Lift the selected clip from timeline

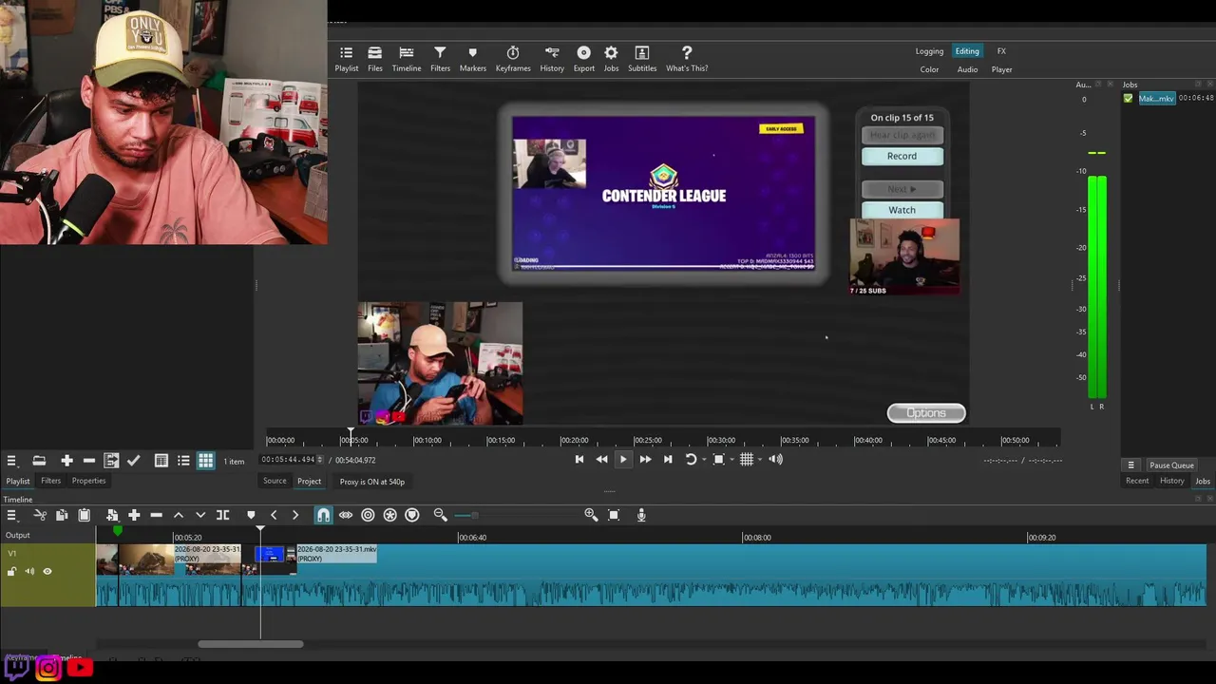coord(178,515)
